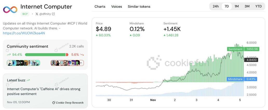This screenshot has width=268, height=110.
Task: Open the Charts tab
Action: click(100, 6)
